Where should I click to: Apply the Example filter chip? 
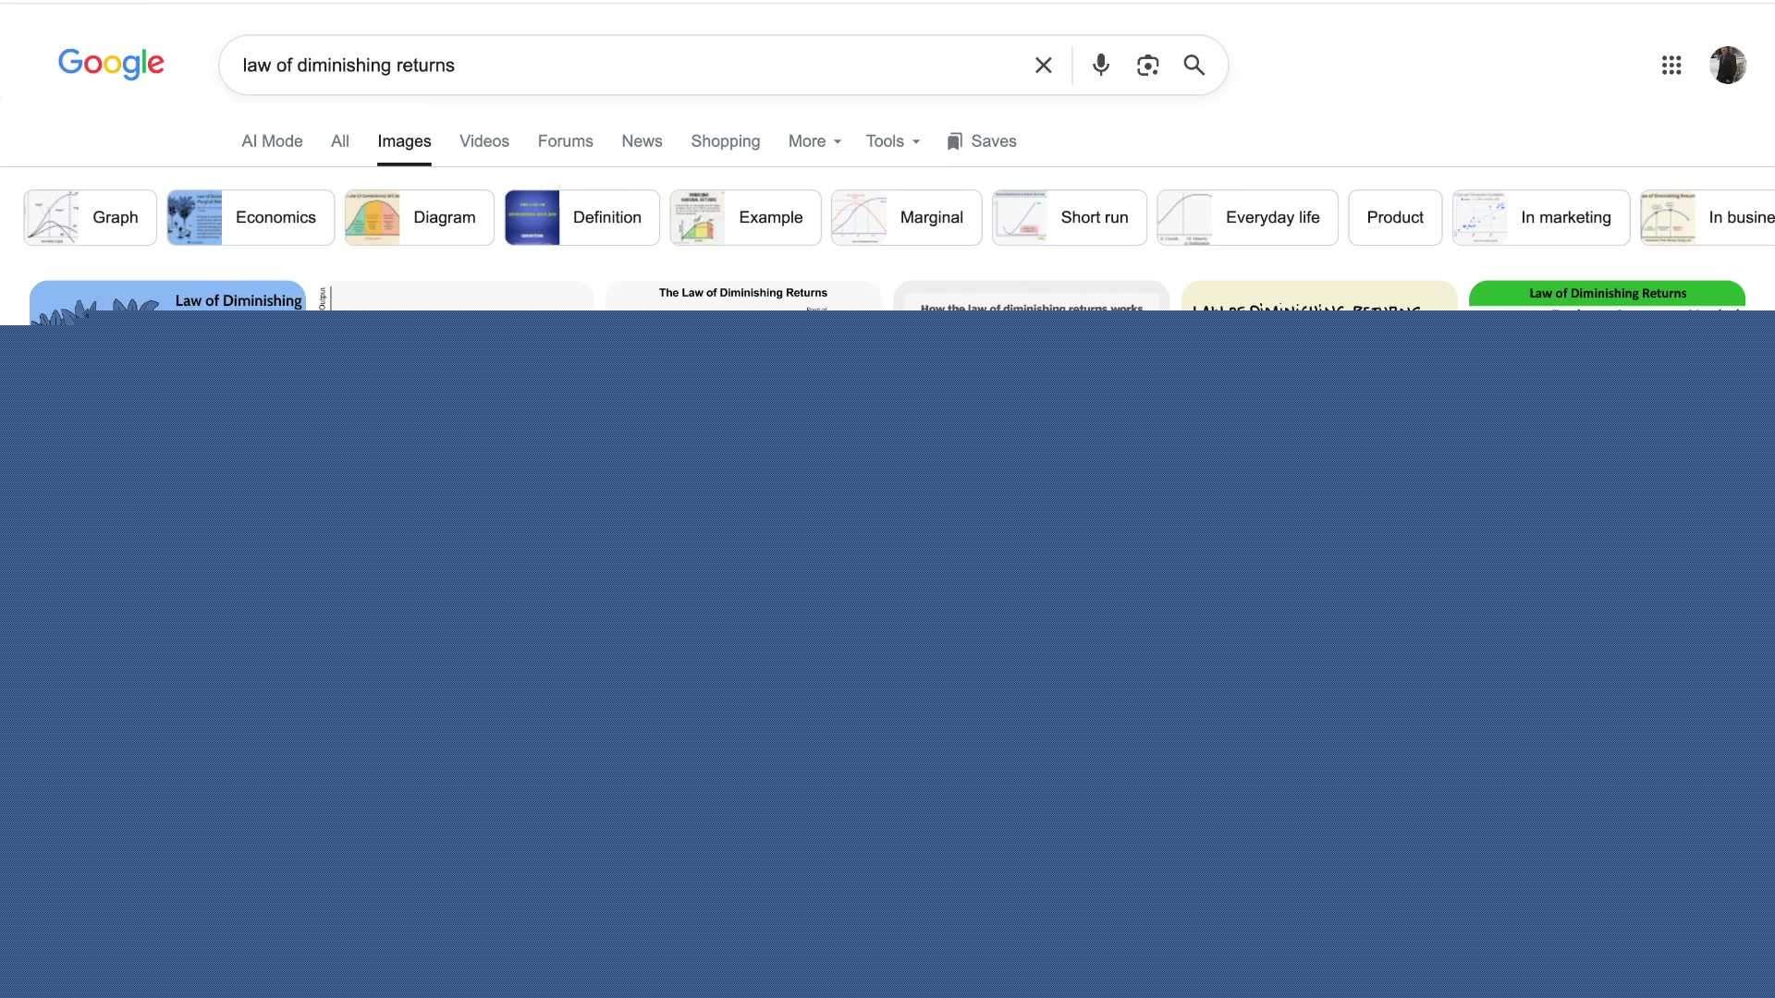click(745, 218)
